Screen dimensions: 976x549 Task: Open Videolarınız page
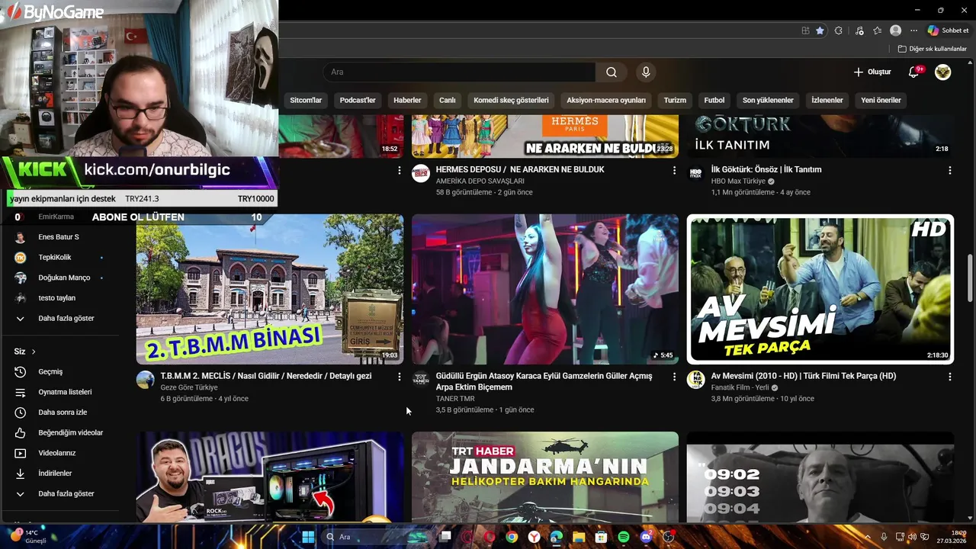pyautogui.click(x=59, y=453)
